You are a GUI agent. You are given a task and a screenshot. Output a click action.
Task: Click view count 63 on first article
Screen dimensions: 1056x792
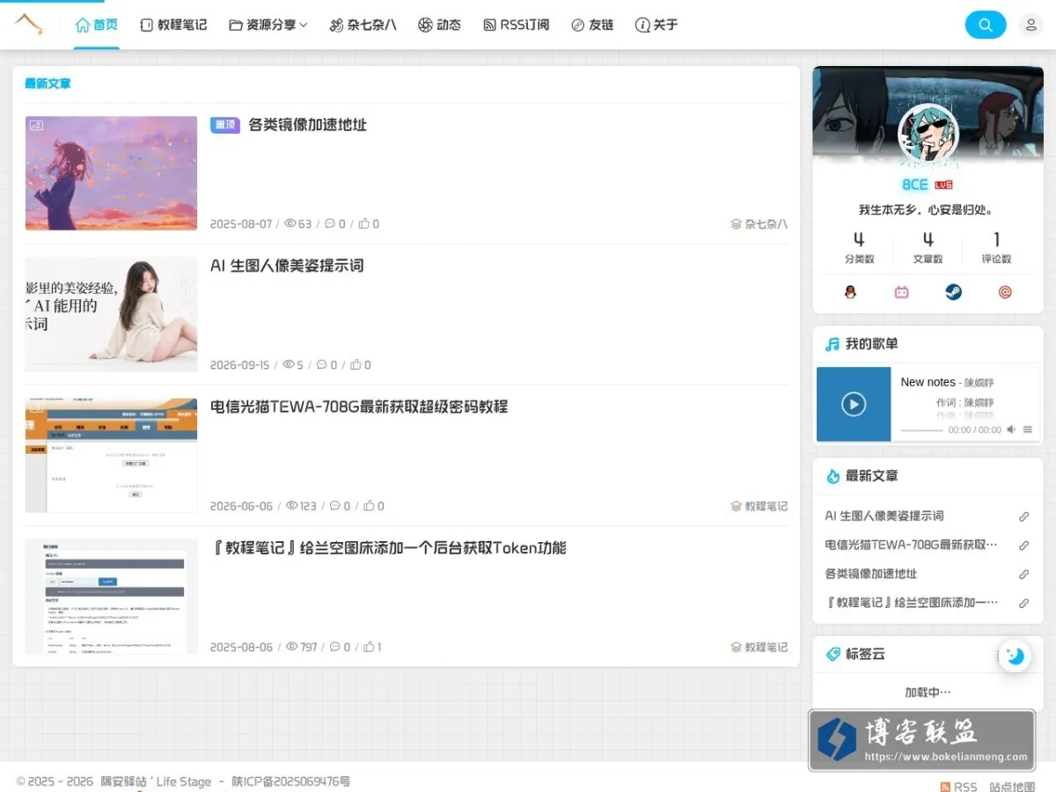pyautogui.click(x=298, y=224)
